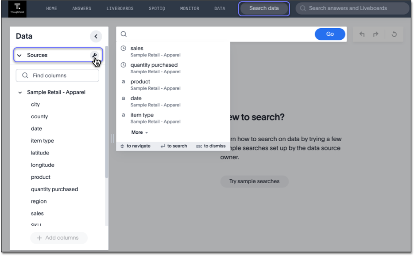Collapse the Sources section chevron
Screen dimensions: 414x256
click(19, 56)
